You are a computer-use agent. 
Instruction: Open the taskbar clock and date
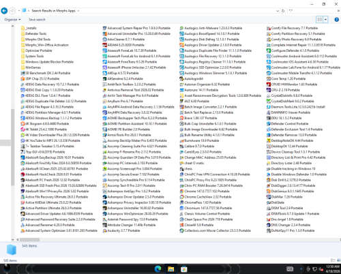(x=333, y=269)
